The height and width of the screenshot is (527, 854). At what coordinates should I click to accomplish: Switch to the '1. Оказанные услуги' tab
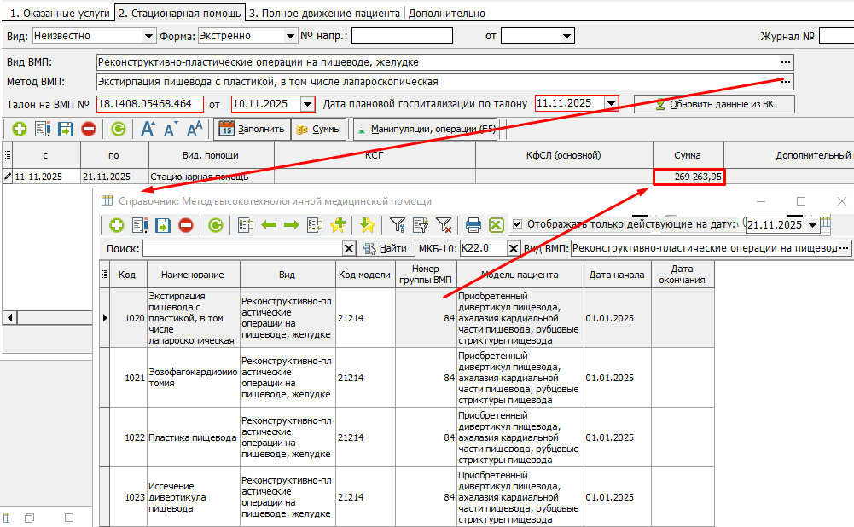(57, 13)
